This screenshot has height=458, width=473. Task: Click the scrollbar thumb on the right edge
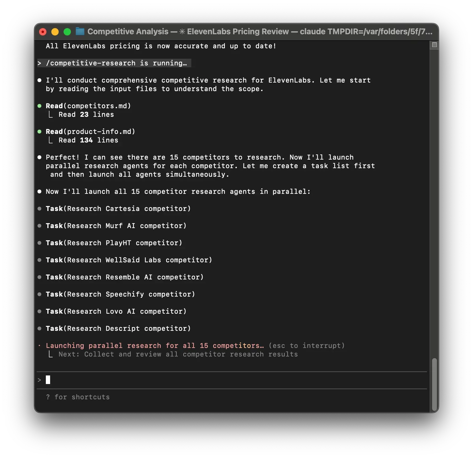click(435, 384)
